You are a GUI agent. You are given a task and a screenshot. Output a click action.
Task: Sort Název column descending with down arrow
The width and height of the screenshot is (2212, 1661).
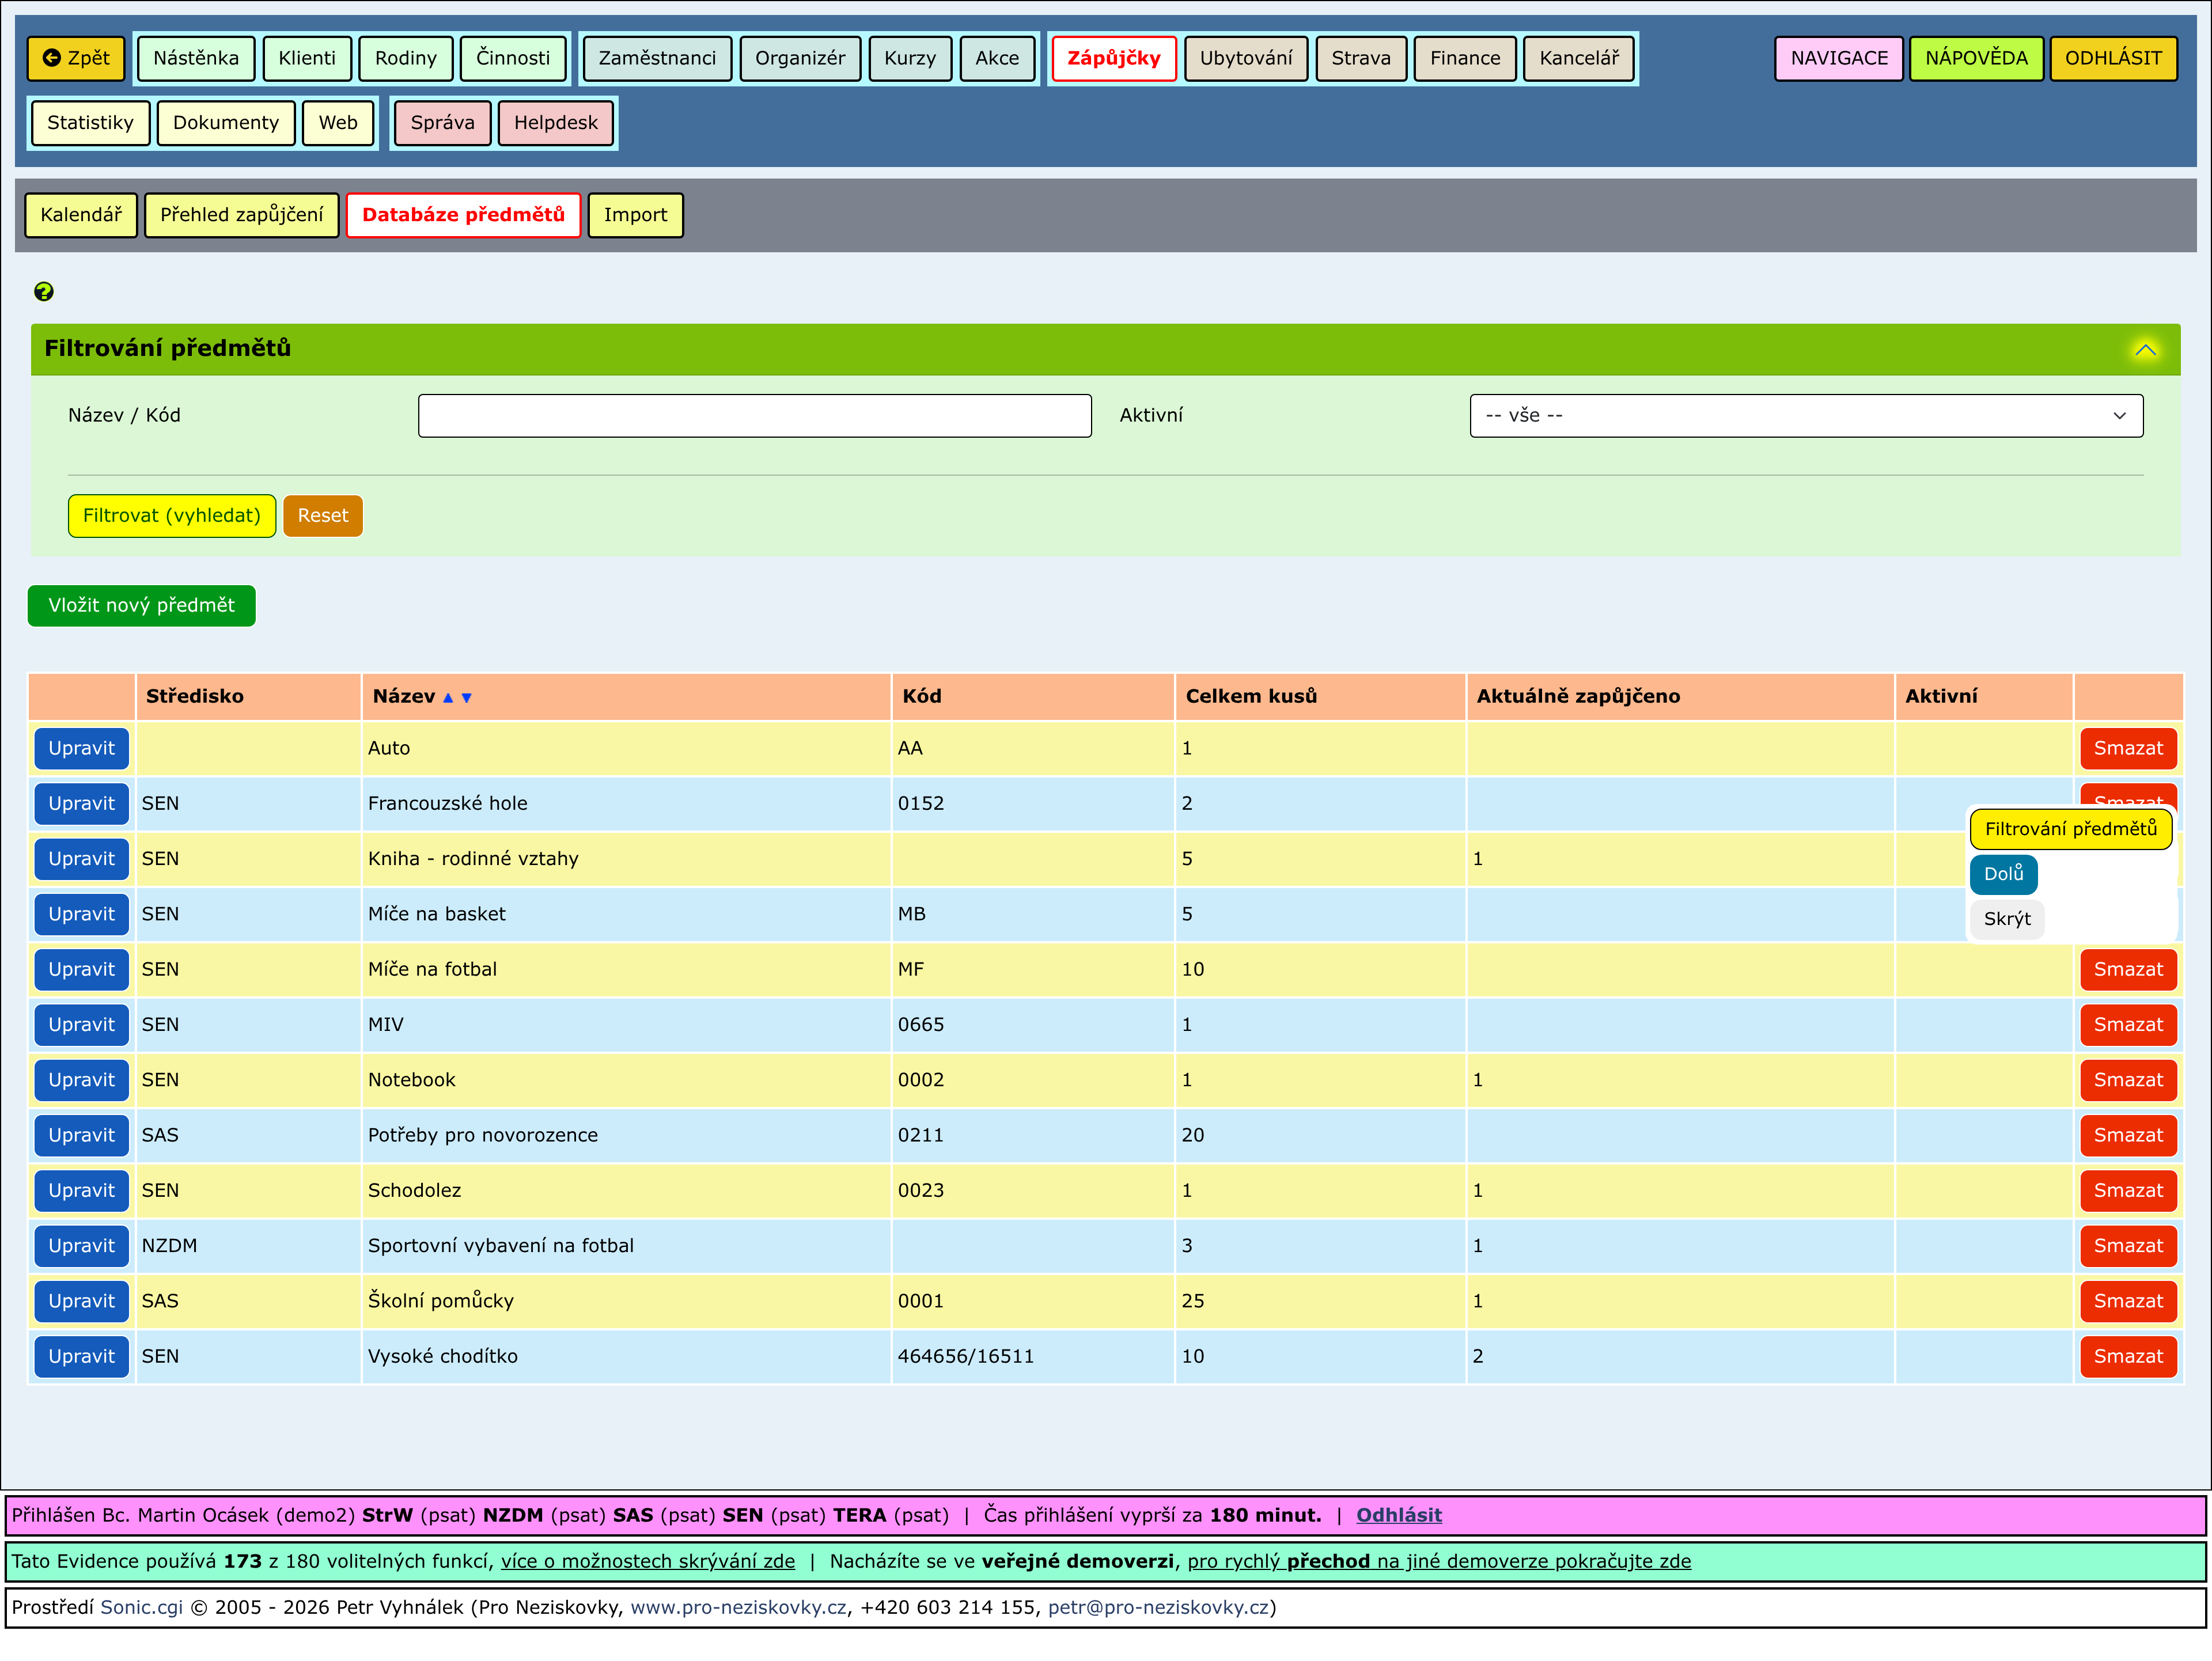(x=466, y=698)
